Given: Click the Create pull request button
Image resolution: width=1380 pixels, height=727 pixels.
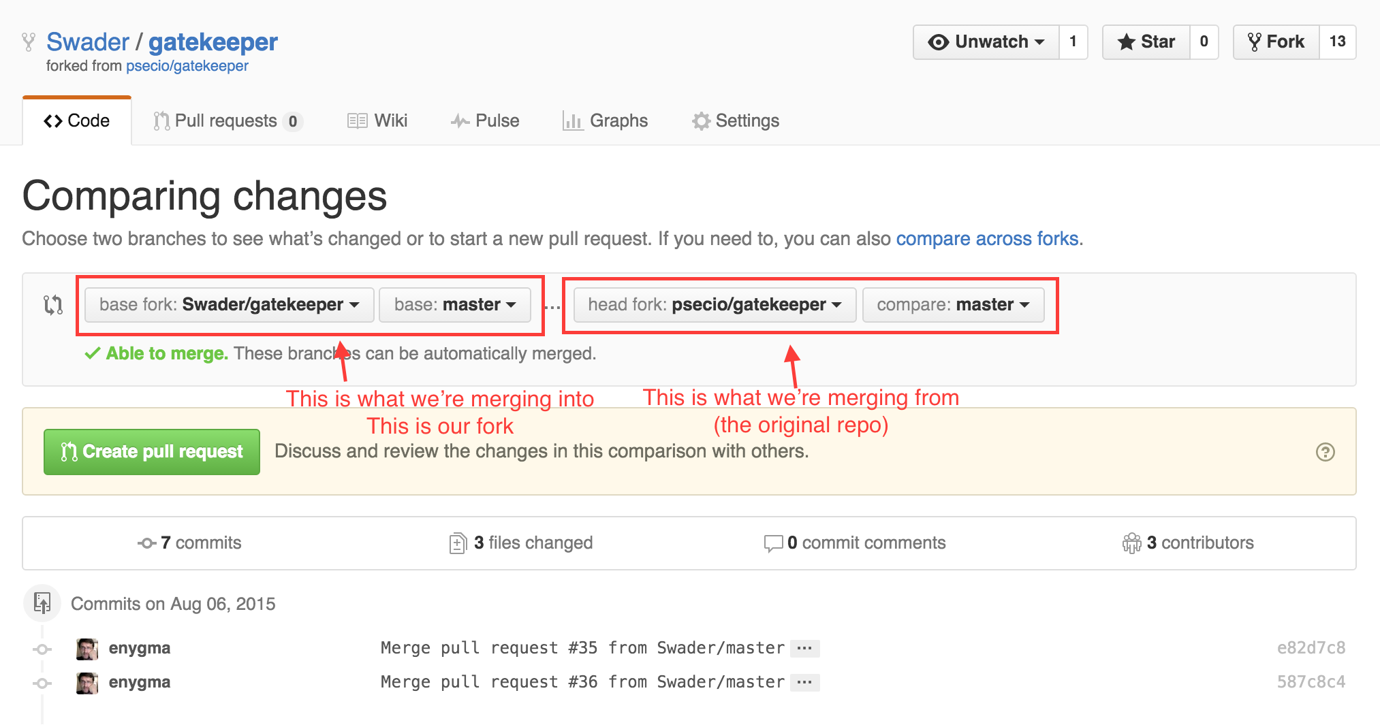Looking at the screenshot, I should pyautogui.click(x=152, y=452).
